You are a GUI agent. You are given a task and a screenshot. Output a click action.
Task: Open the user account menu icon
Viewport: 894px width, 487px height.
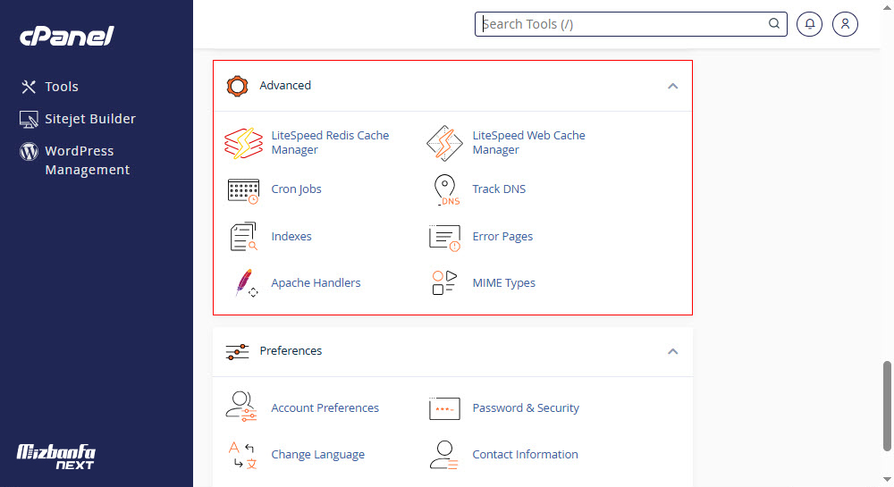(845, 24)
